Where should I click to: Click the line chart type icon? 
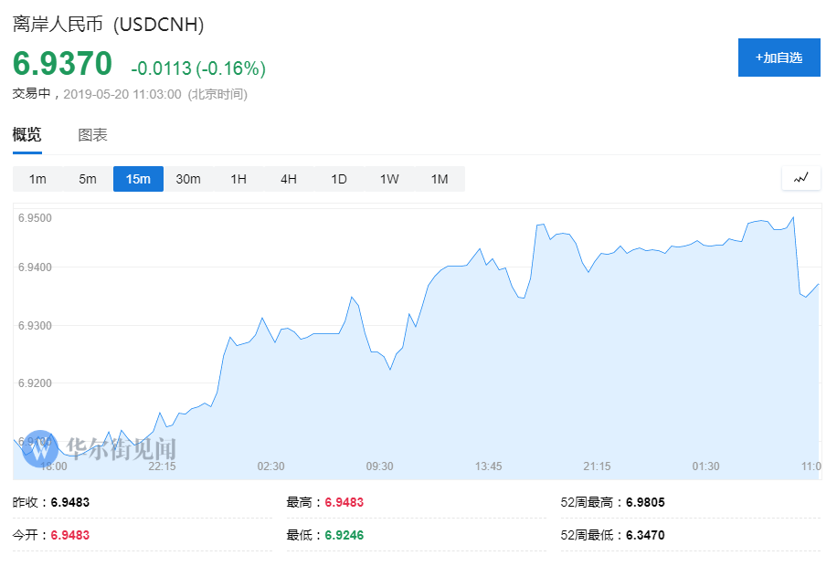pos(801,178)
